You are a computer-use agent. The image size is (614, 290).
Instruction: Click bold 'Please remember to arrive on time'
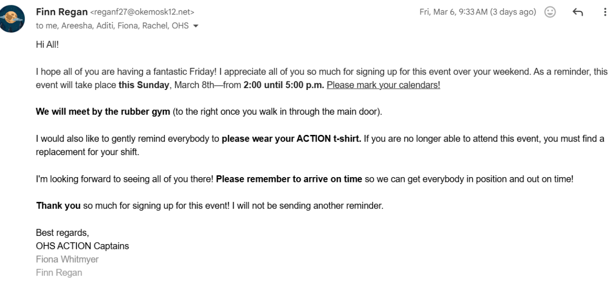click(x=289, y=179)
